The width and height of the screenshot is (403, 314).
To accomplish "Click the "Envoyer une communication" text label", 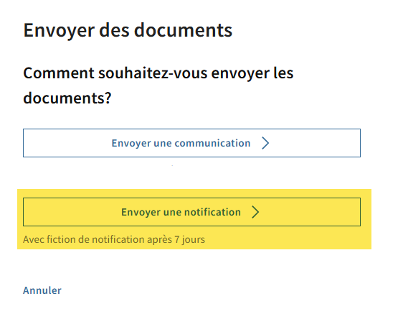I will (181, 143).
